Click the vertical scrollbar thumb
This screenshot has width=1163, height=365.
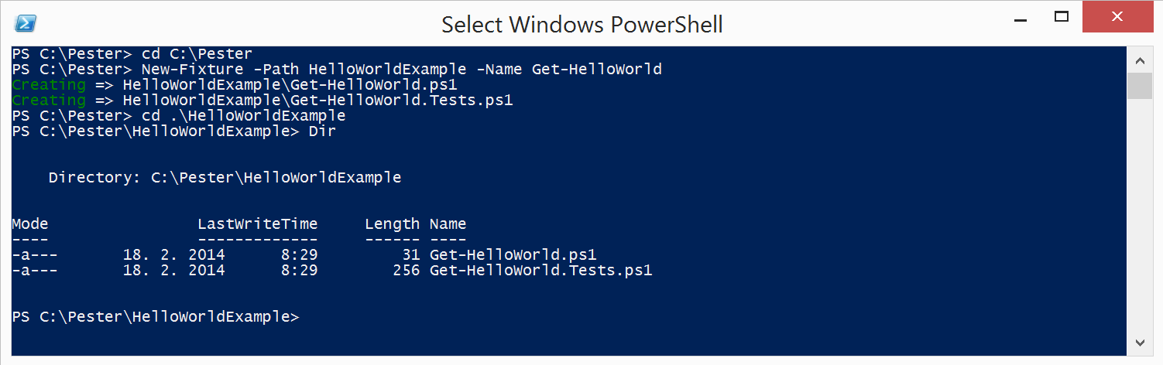click(1139, 86)
